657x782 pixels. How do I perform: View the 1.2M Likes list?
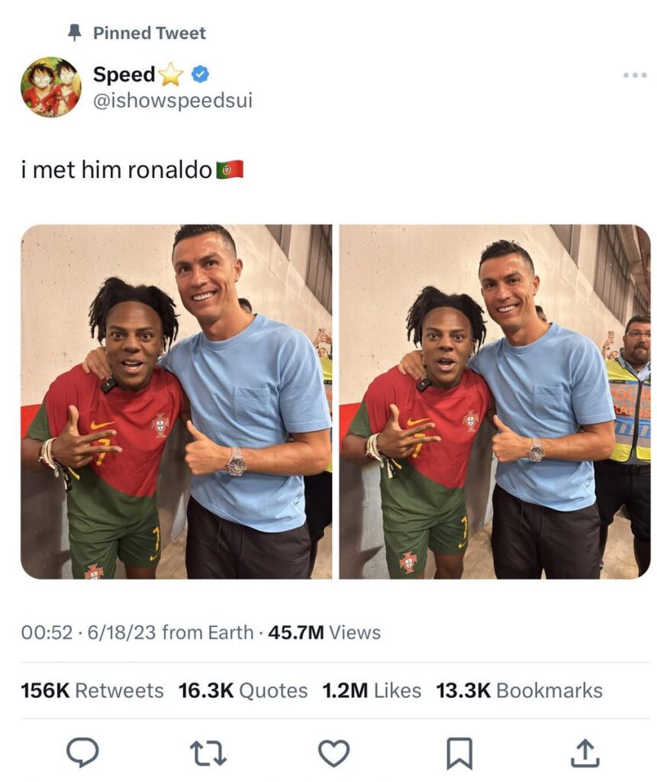(372, 690)
